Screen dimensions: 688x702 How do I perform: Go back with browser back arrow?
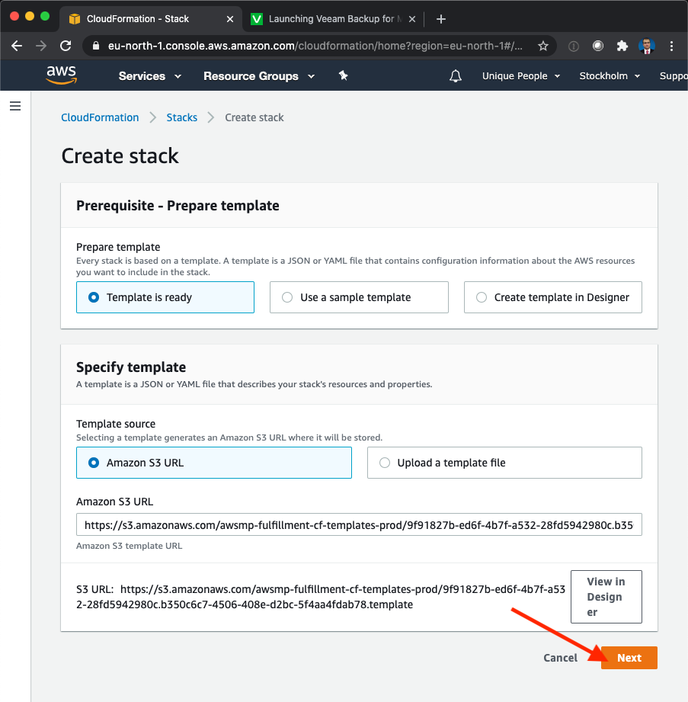pos(17,46)
